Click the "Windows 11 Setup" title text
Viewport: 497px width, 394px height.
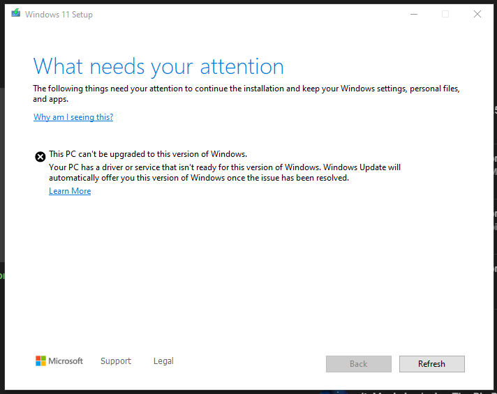click(59, 15)
